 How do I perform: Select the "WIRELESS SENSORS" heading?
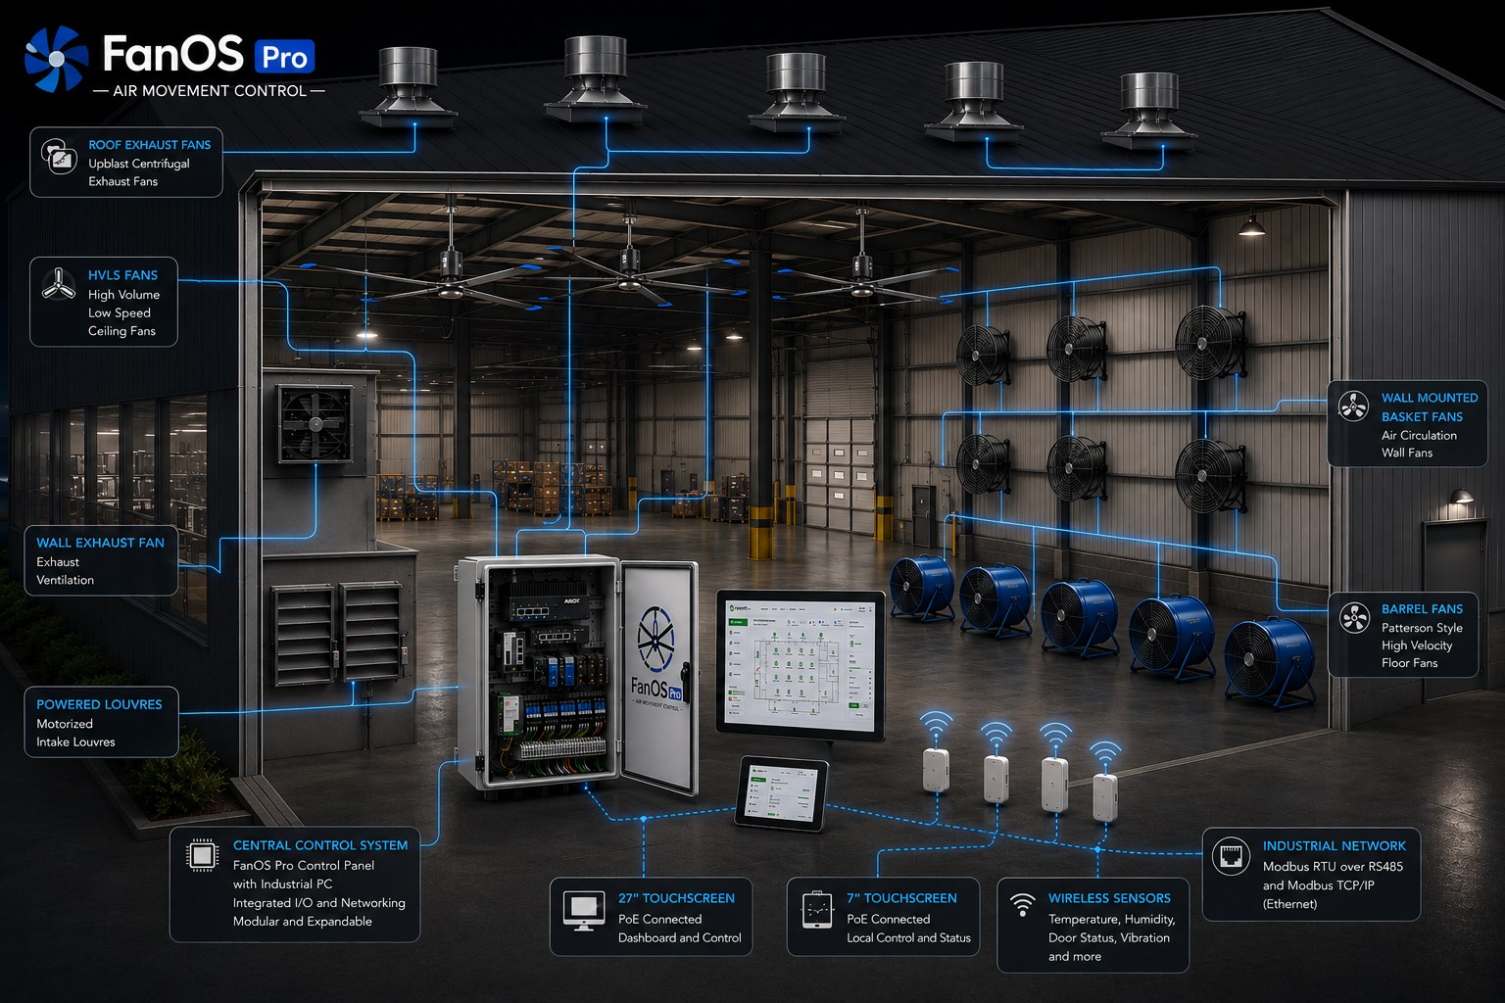click(x=1109, y=898)
